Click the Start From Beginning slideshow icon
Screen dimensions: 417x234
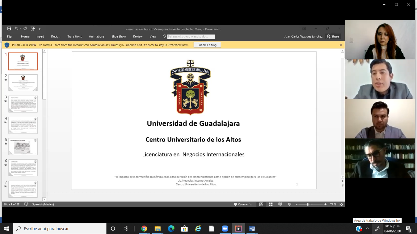(x=33, y=29)
